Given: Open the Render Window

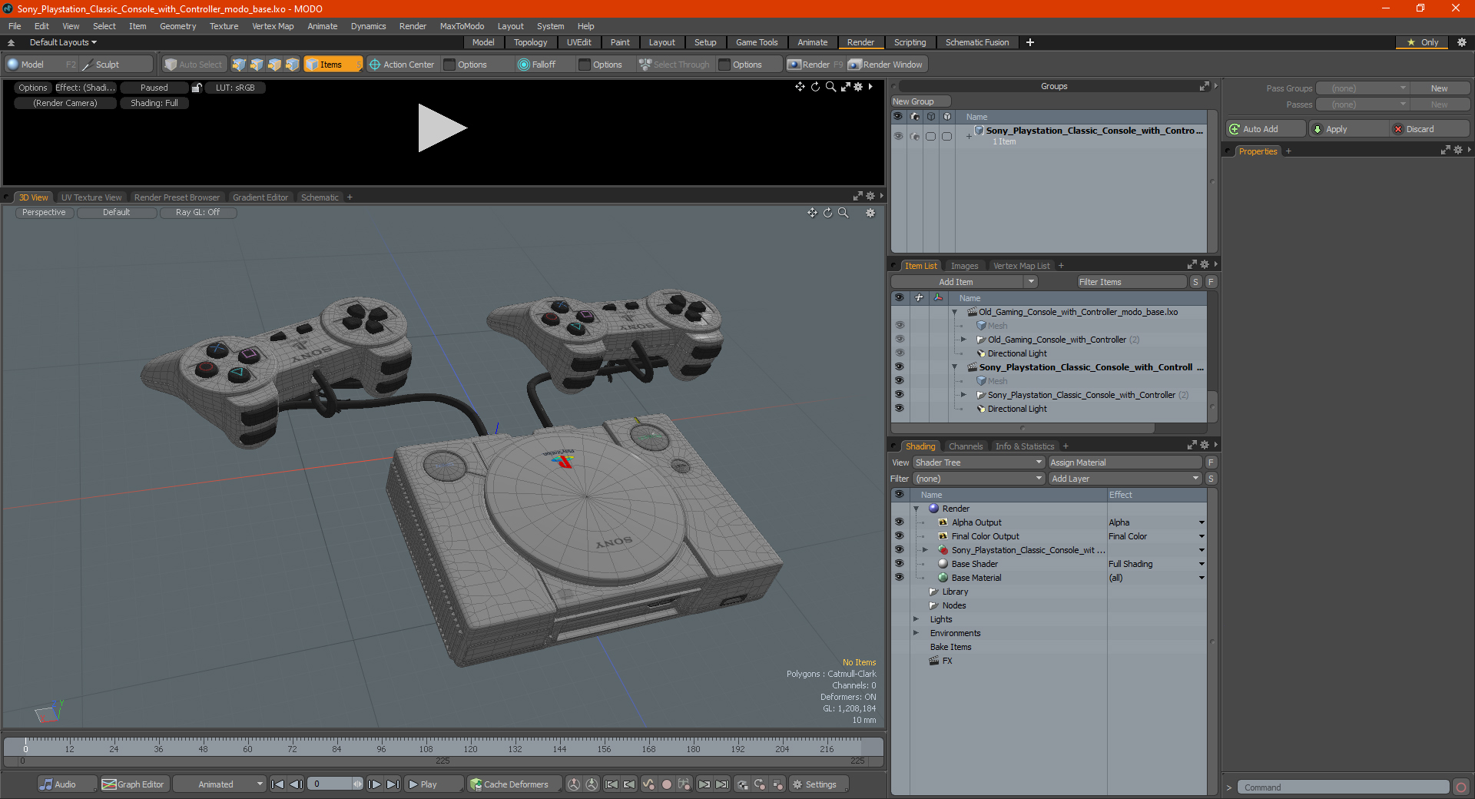Looking at the screenshot, I should [886, 65].
